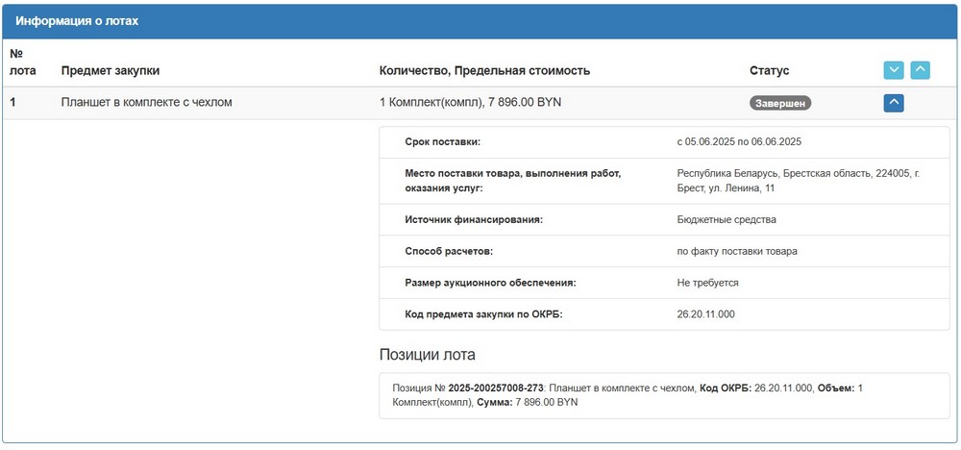Click the Информация о лотах panel header
Viewport: 961px width, 450px height.
coord(76,21)
